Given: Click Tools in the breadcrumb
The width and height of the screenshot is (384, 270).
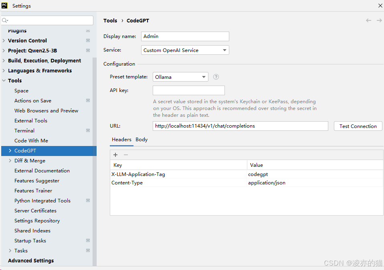Looking at the screenshot, I should click(x=110, y=20).
